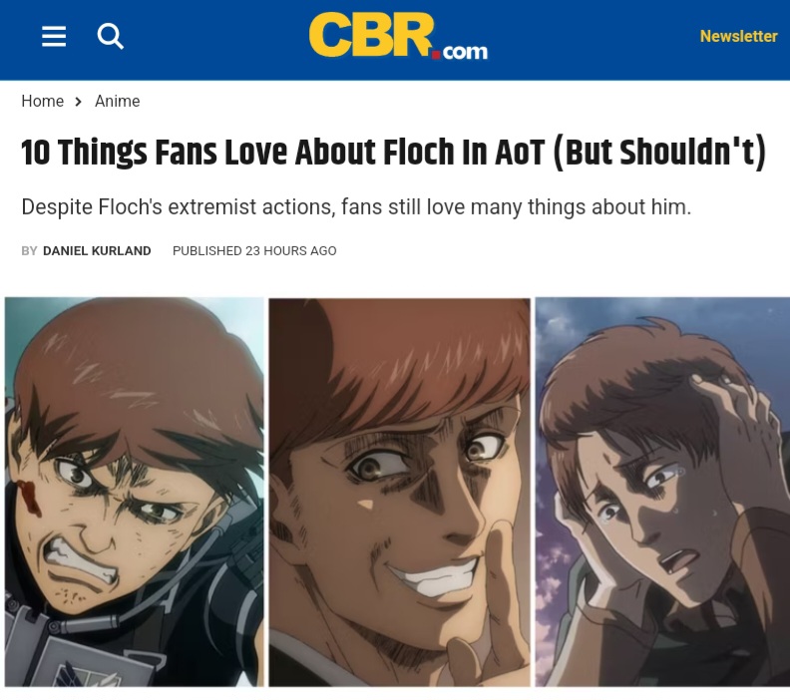Screen dimensions: 790x700
Task: Click the article subtitle about extremist actions
Action: 356,207
